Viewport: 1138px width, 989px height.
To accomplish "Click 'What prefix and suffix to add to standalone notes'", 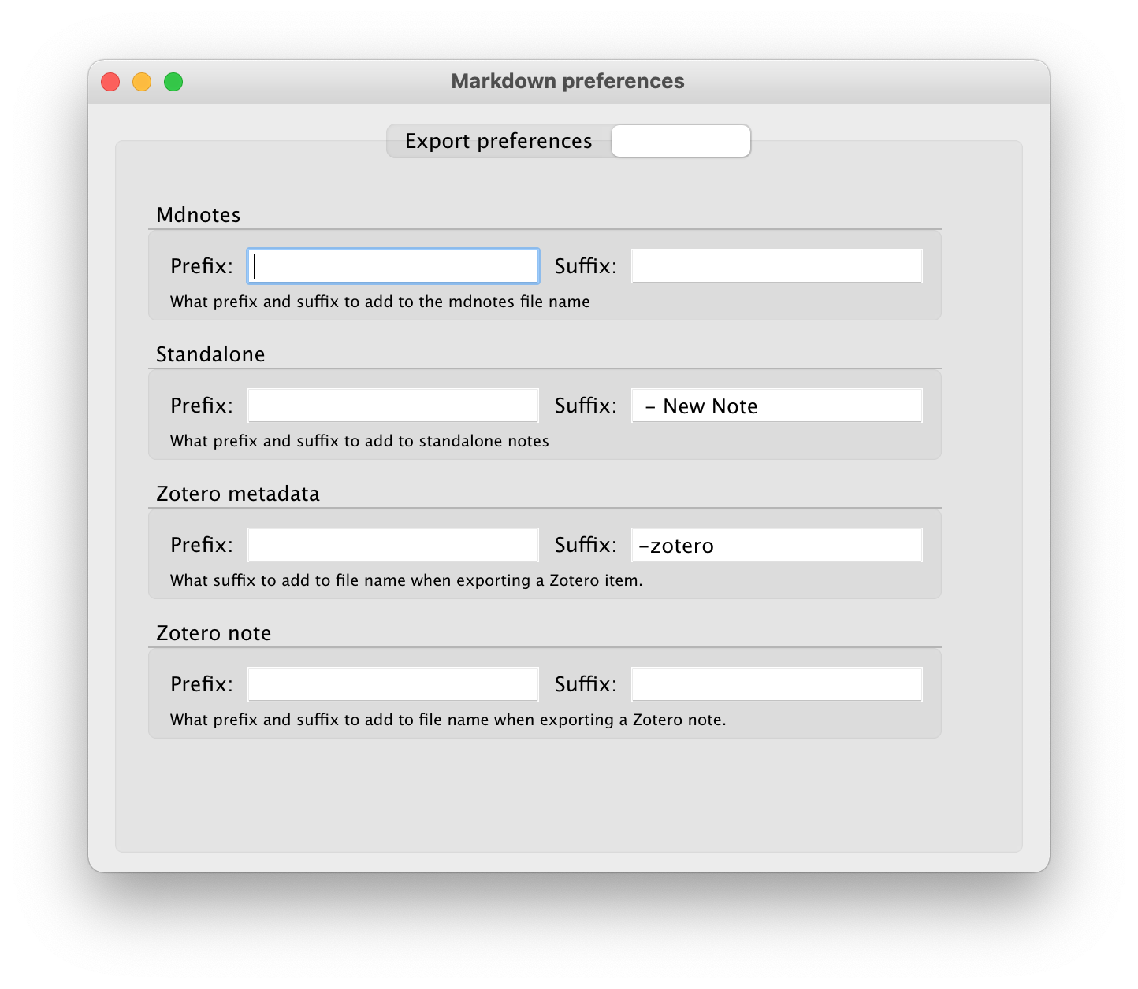I will pyautogui.click(x=359, y=441).
